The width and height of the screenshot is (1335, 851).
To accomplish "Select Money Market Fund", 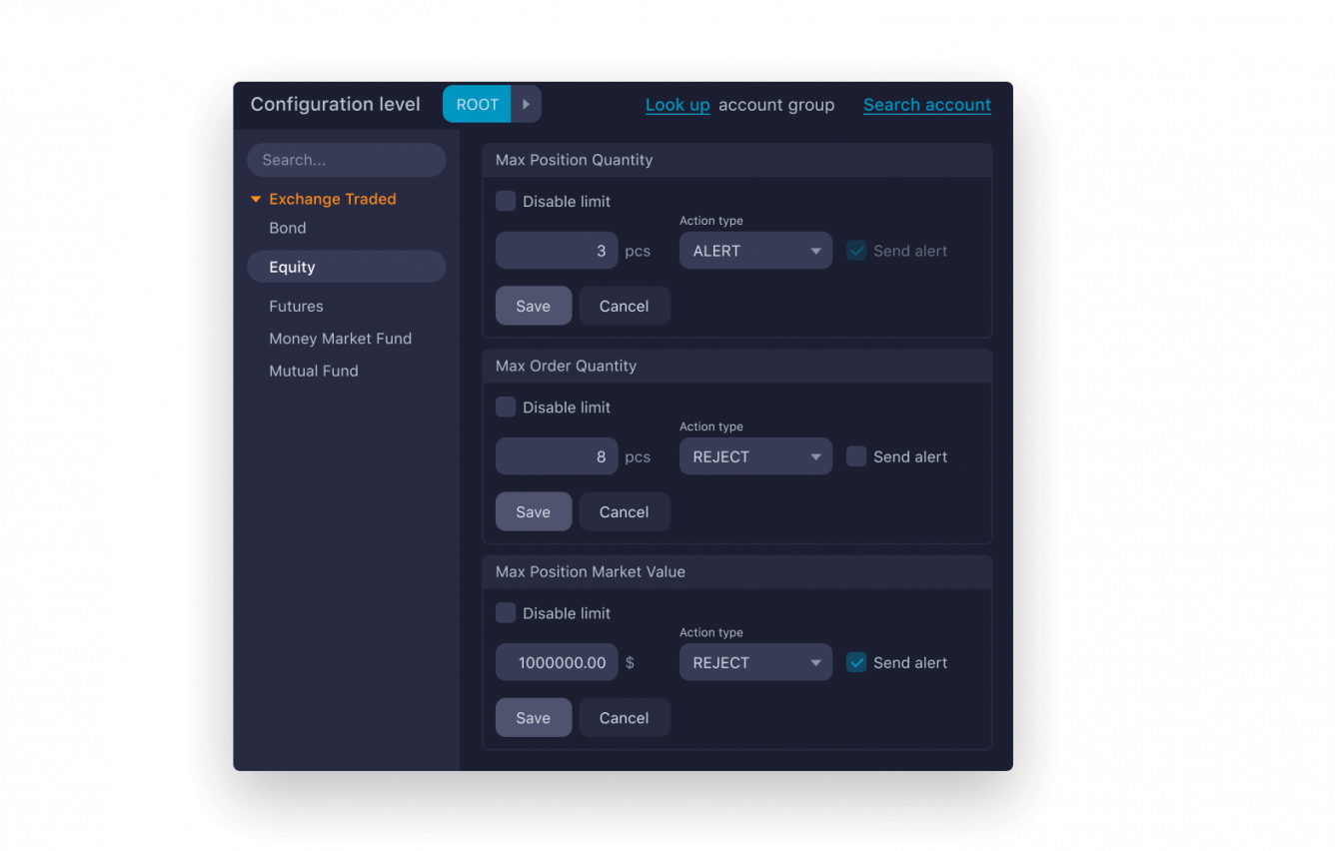I will coord(341,339).
